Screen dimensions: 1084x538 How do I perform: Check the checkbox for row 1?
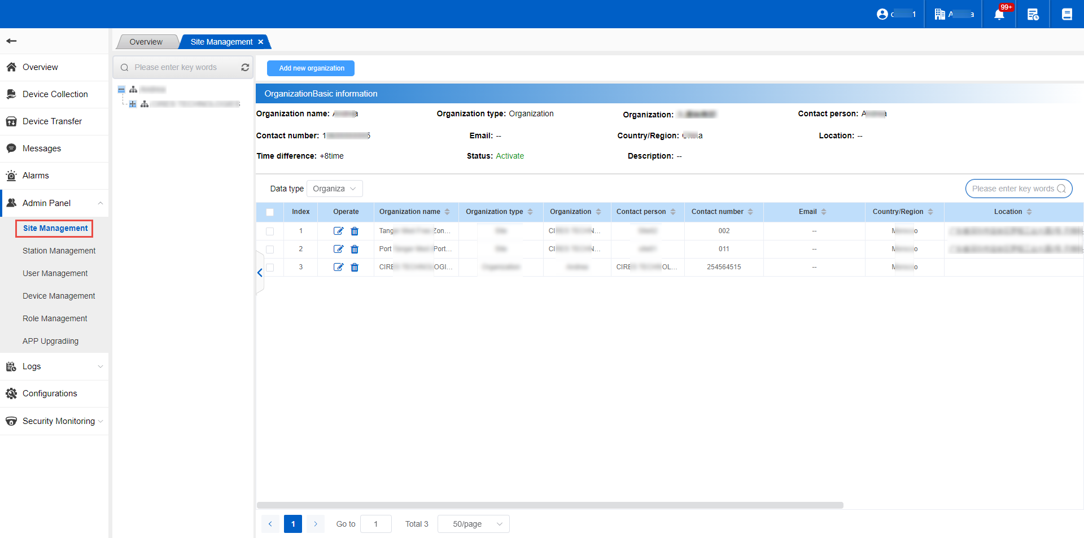coord(270,231)
